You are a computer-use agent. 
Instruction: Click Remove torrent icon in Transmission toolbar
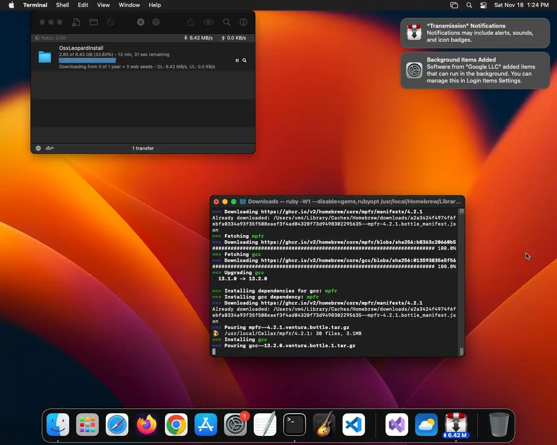pyautogui.click(x=111, y=22)
